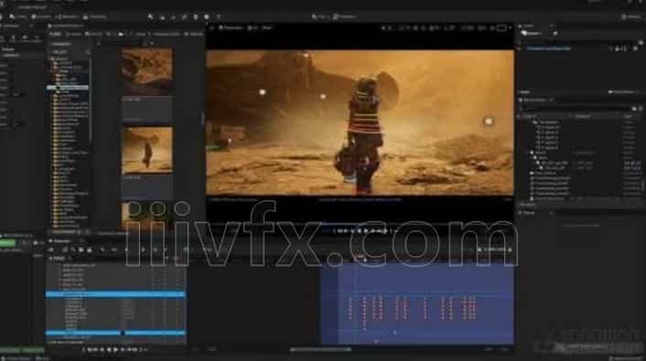Click the red keyframe cluster in the blue timeline
The width and height of the screenshot is (646, 361).
coord(412,308)
